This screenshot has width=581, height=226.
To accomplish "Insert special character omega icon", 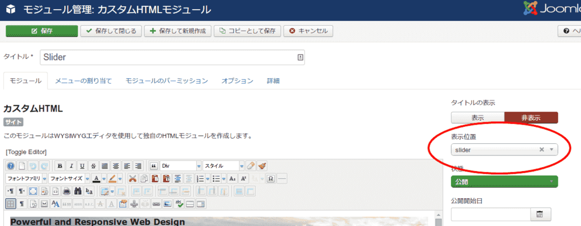I will point(271,178).
